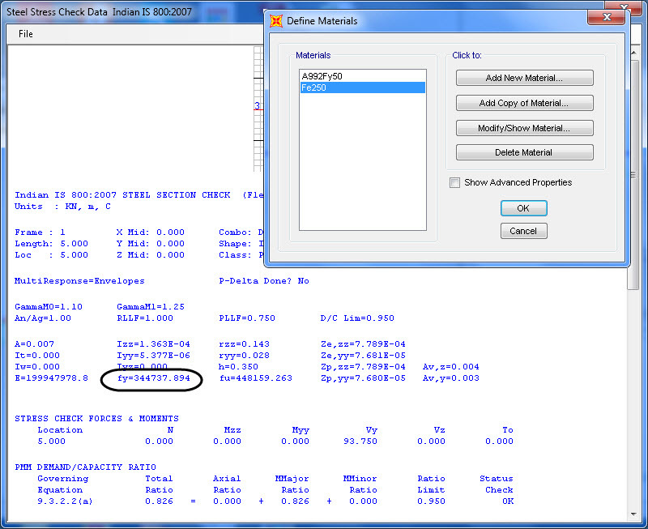Click the Define Materials window icon
This screenshot has height=529, width=648.
[275, 21]
